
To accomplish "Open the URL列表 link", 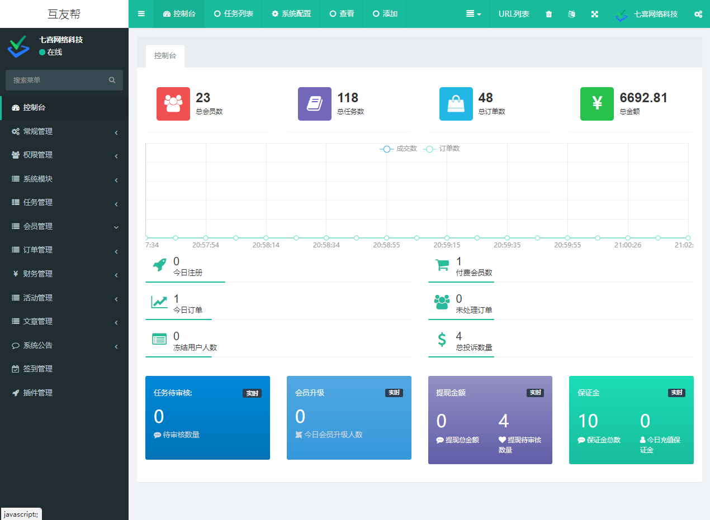I will [x=514, y=14].
